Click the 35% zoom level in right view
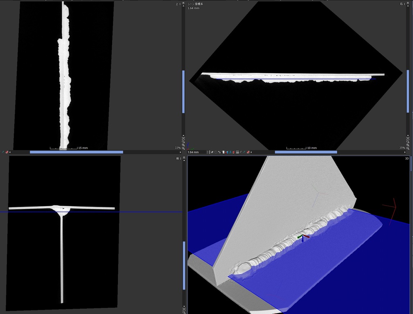The image size is (413, 314). (x=402, y=148)
